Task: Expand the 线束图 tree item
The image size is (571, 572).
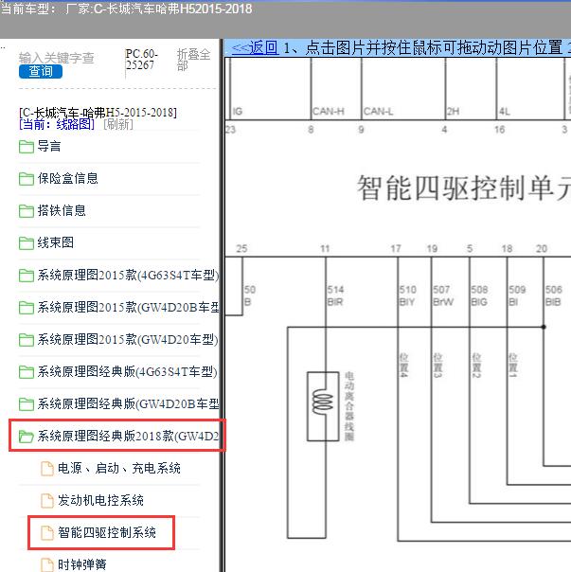Action: pyautogui.click(x=56, y=242)
